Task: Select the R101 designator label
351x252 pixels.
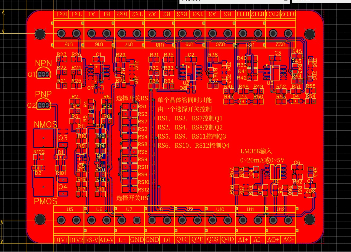Action: pyautogui.click(x=61, y=173)
